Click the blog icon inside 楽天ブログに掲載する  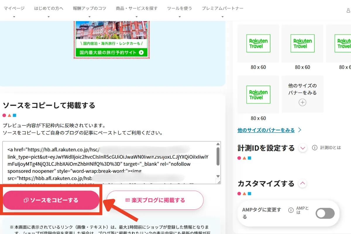128,200
